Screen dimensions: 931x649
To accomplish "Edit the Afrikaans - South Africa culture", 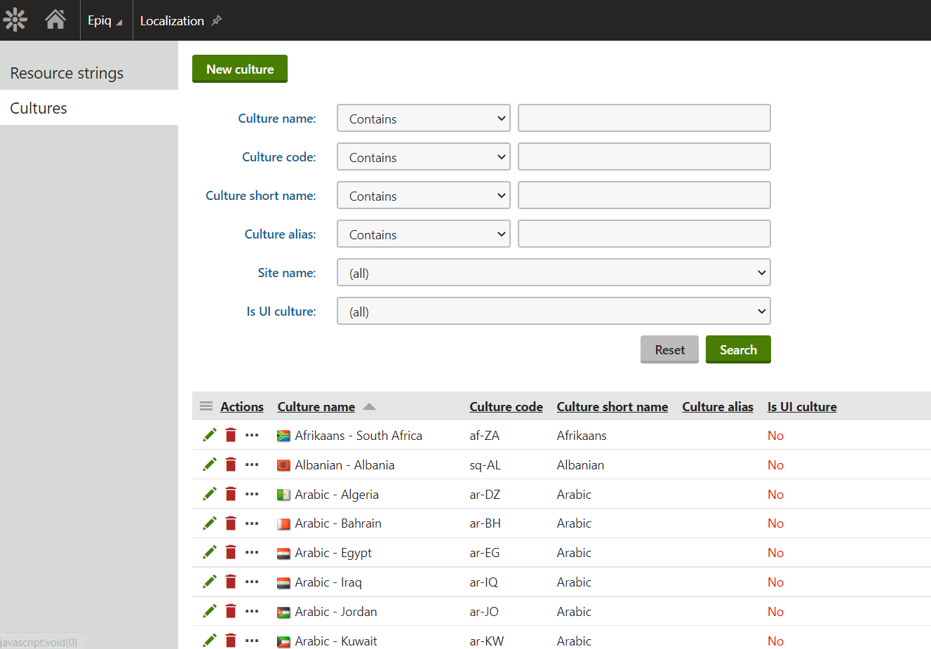I will tap(209, 435).
